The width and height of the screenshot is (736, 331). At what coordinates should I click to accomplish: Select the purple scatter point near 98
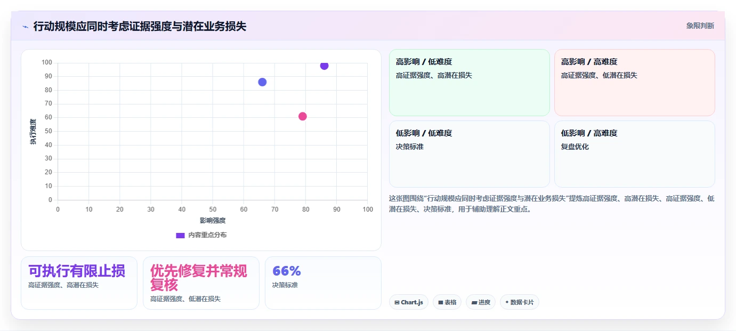click(324, 66)
